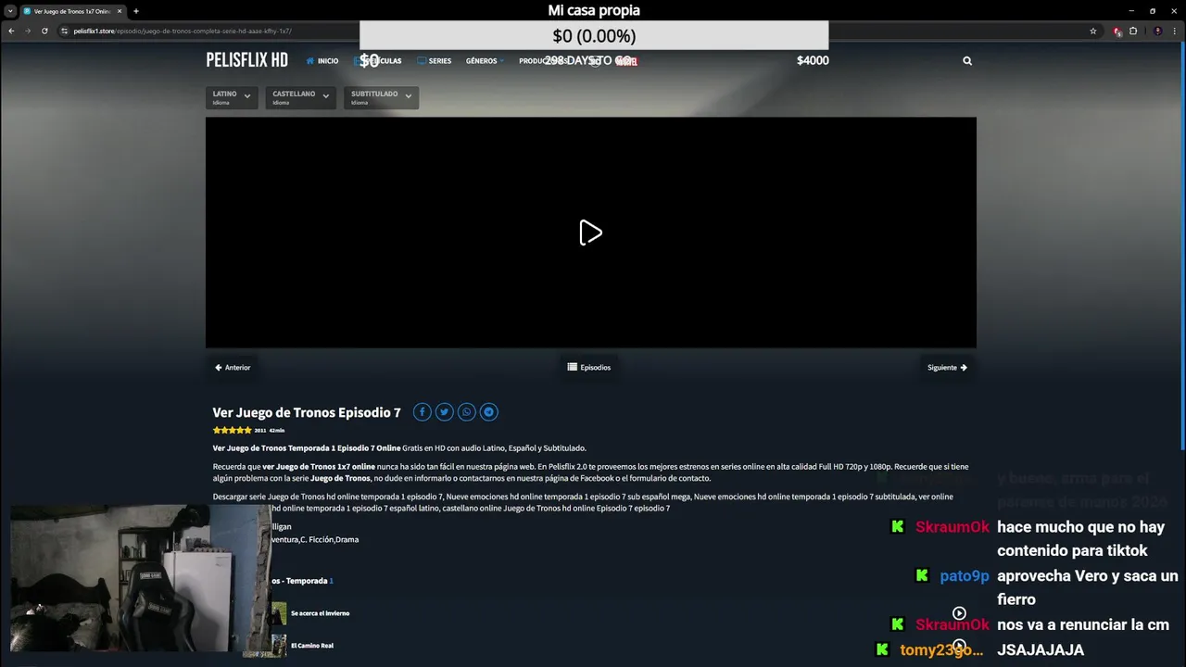The width and height of the screenshot is (1186, 667).
Task: Go to Inicio in navigation
Action: pos(322,61)
